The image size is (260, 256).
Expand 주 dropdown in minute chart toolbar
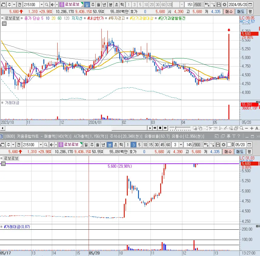[x=13, y=145]
